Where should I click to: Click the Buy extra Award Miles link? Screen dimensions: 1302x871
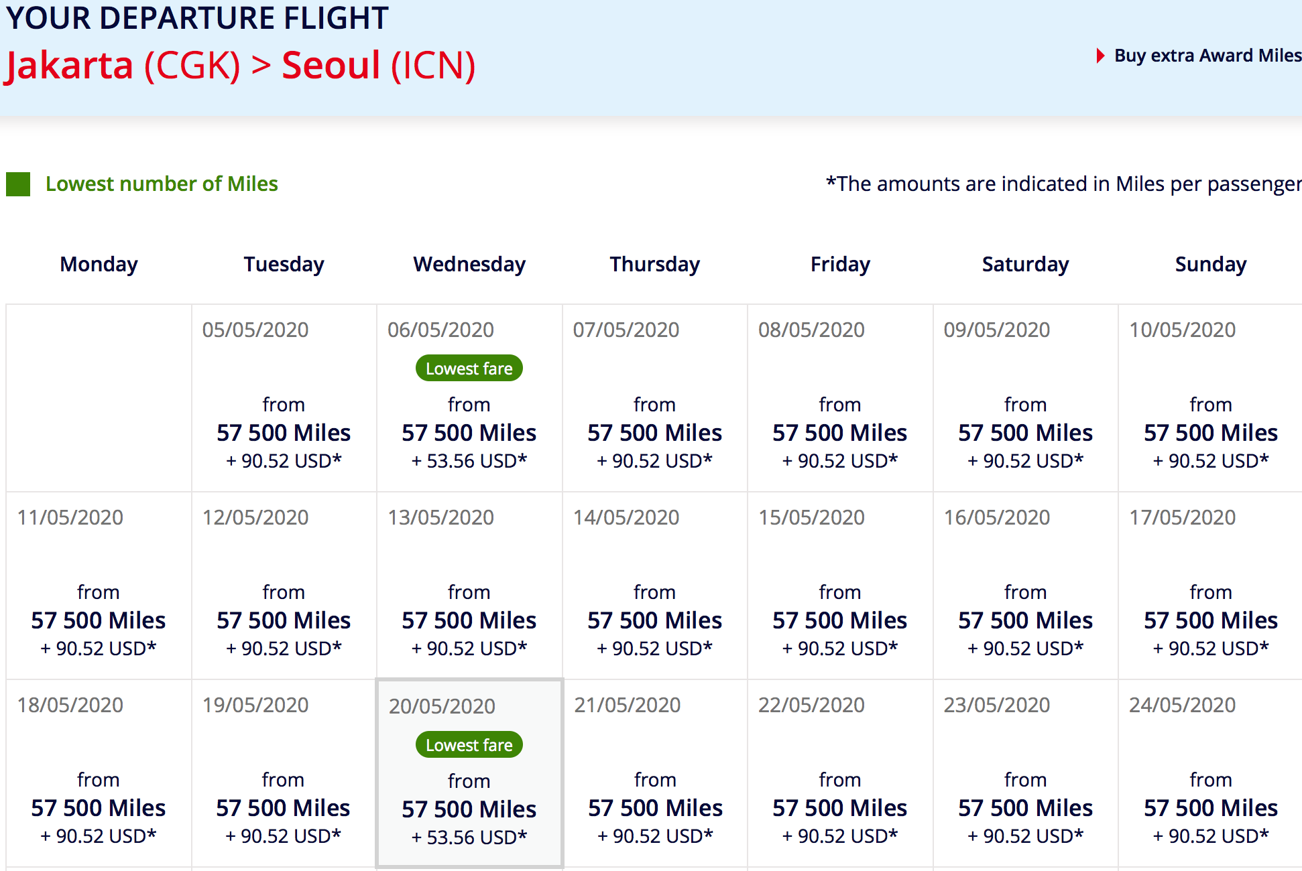[1207, 56]
